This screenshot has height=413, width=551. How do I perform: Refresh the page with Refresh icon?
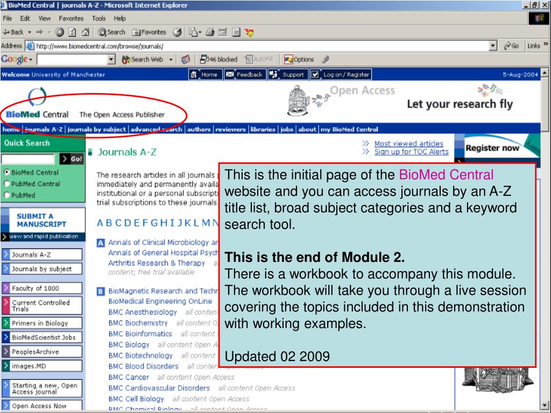click(73, 32)
